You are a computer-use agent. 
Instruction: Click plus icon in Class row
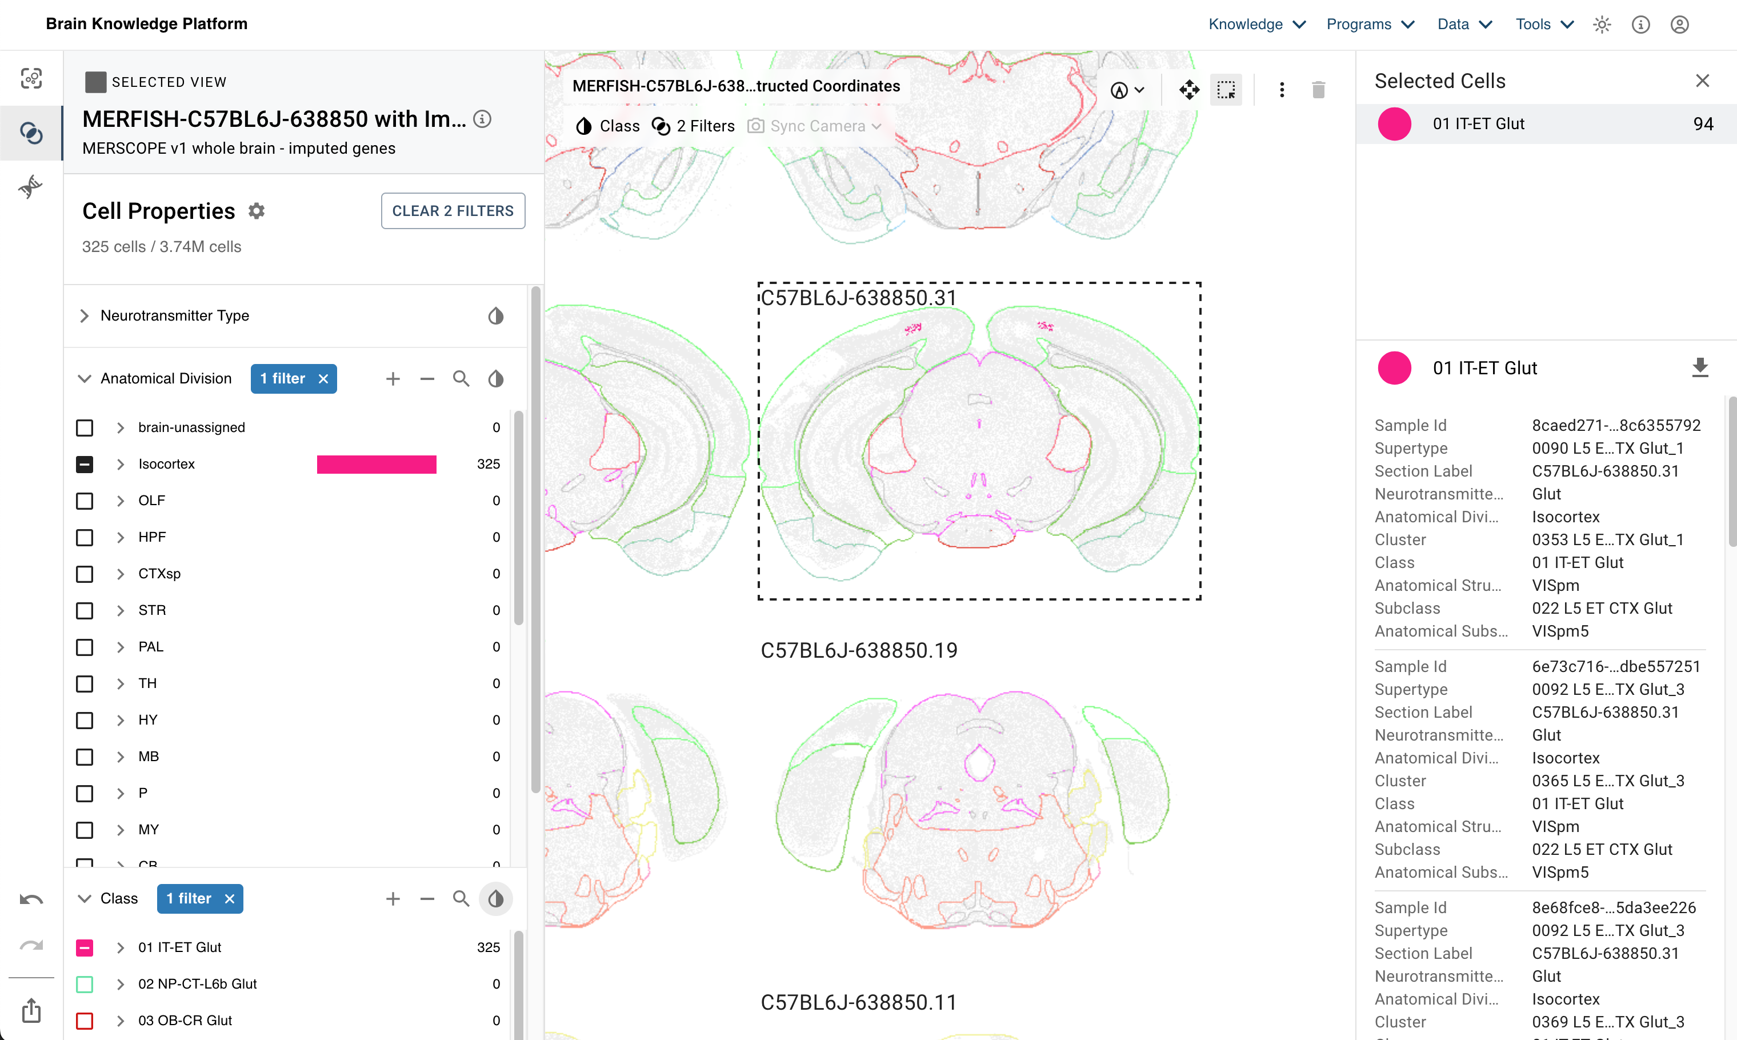click(x=393, y=899)
